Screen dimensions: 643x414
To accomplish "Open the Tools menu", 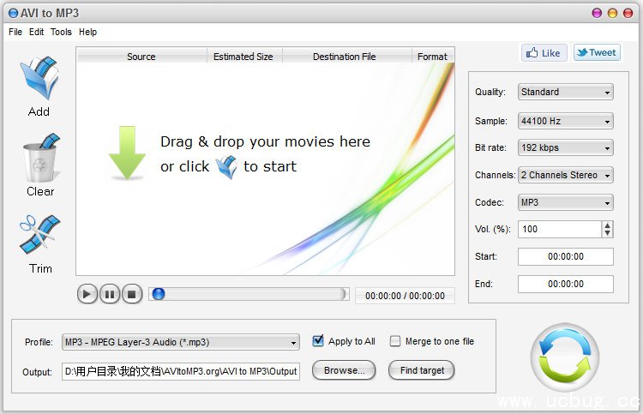I will coord(61,32).
